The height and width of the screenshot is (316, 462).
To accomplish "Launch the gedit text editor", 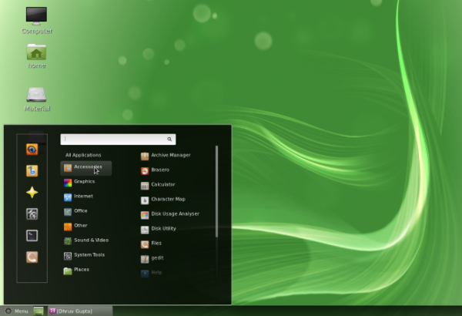I will [x=157, y=258].
